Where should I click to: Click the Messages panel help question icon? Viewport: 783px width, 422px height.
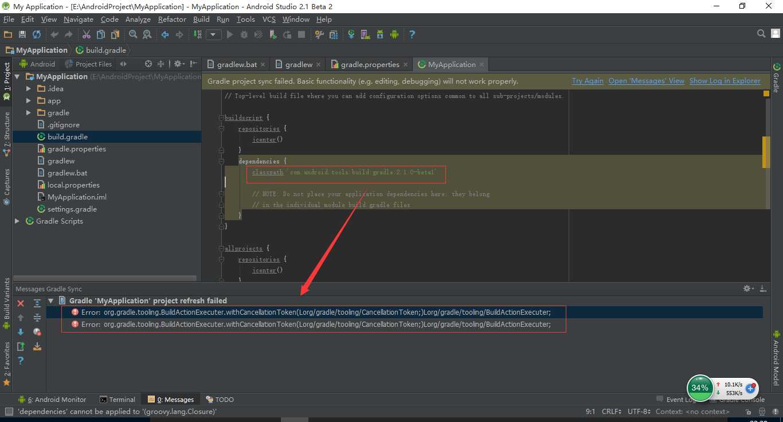21,361
